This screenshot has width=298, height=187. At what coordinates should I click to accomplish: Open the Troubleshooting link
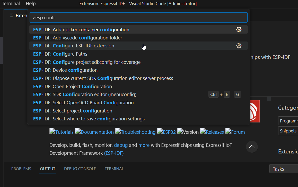click(x=135, y=132)
